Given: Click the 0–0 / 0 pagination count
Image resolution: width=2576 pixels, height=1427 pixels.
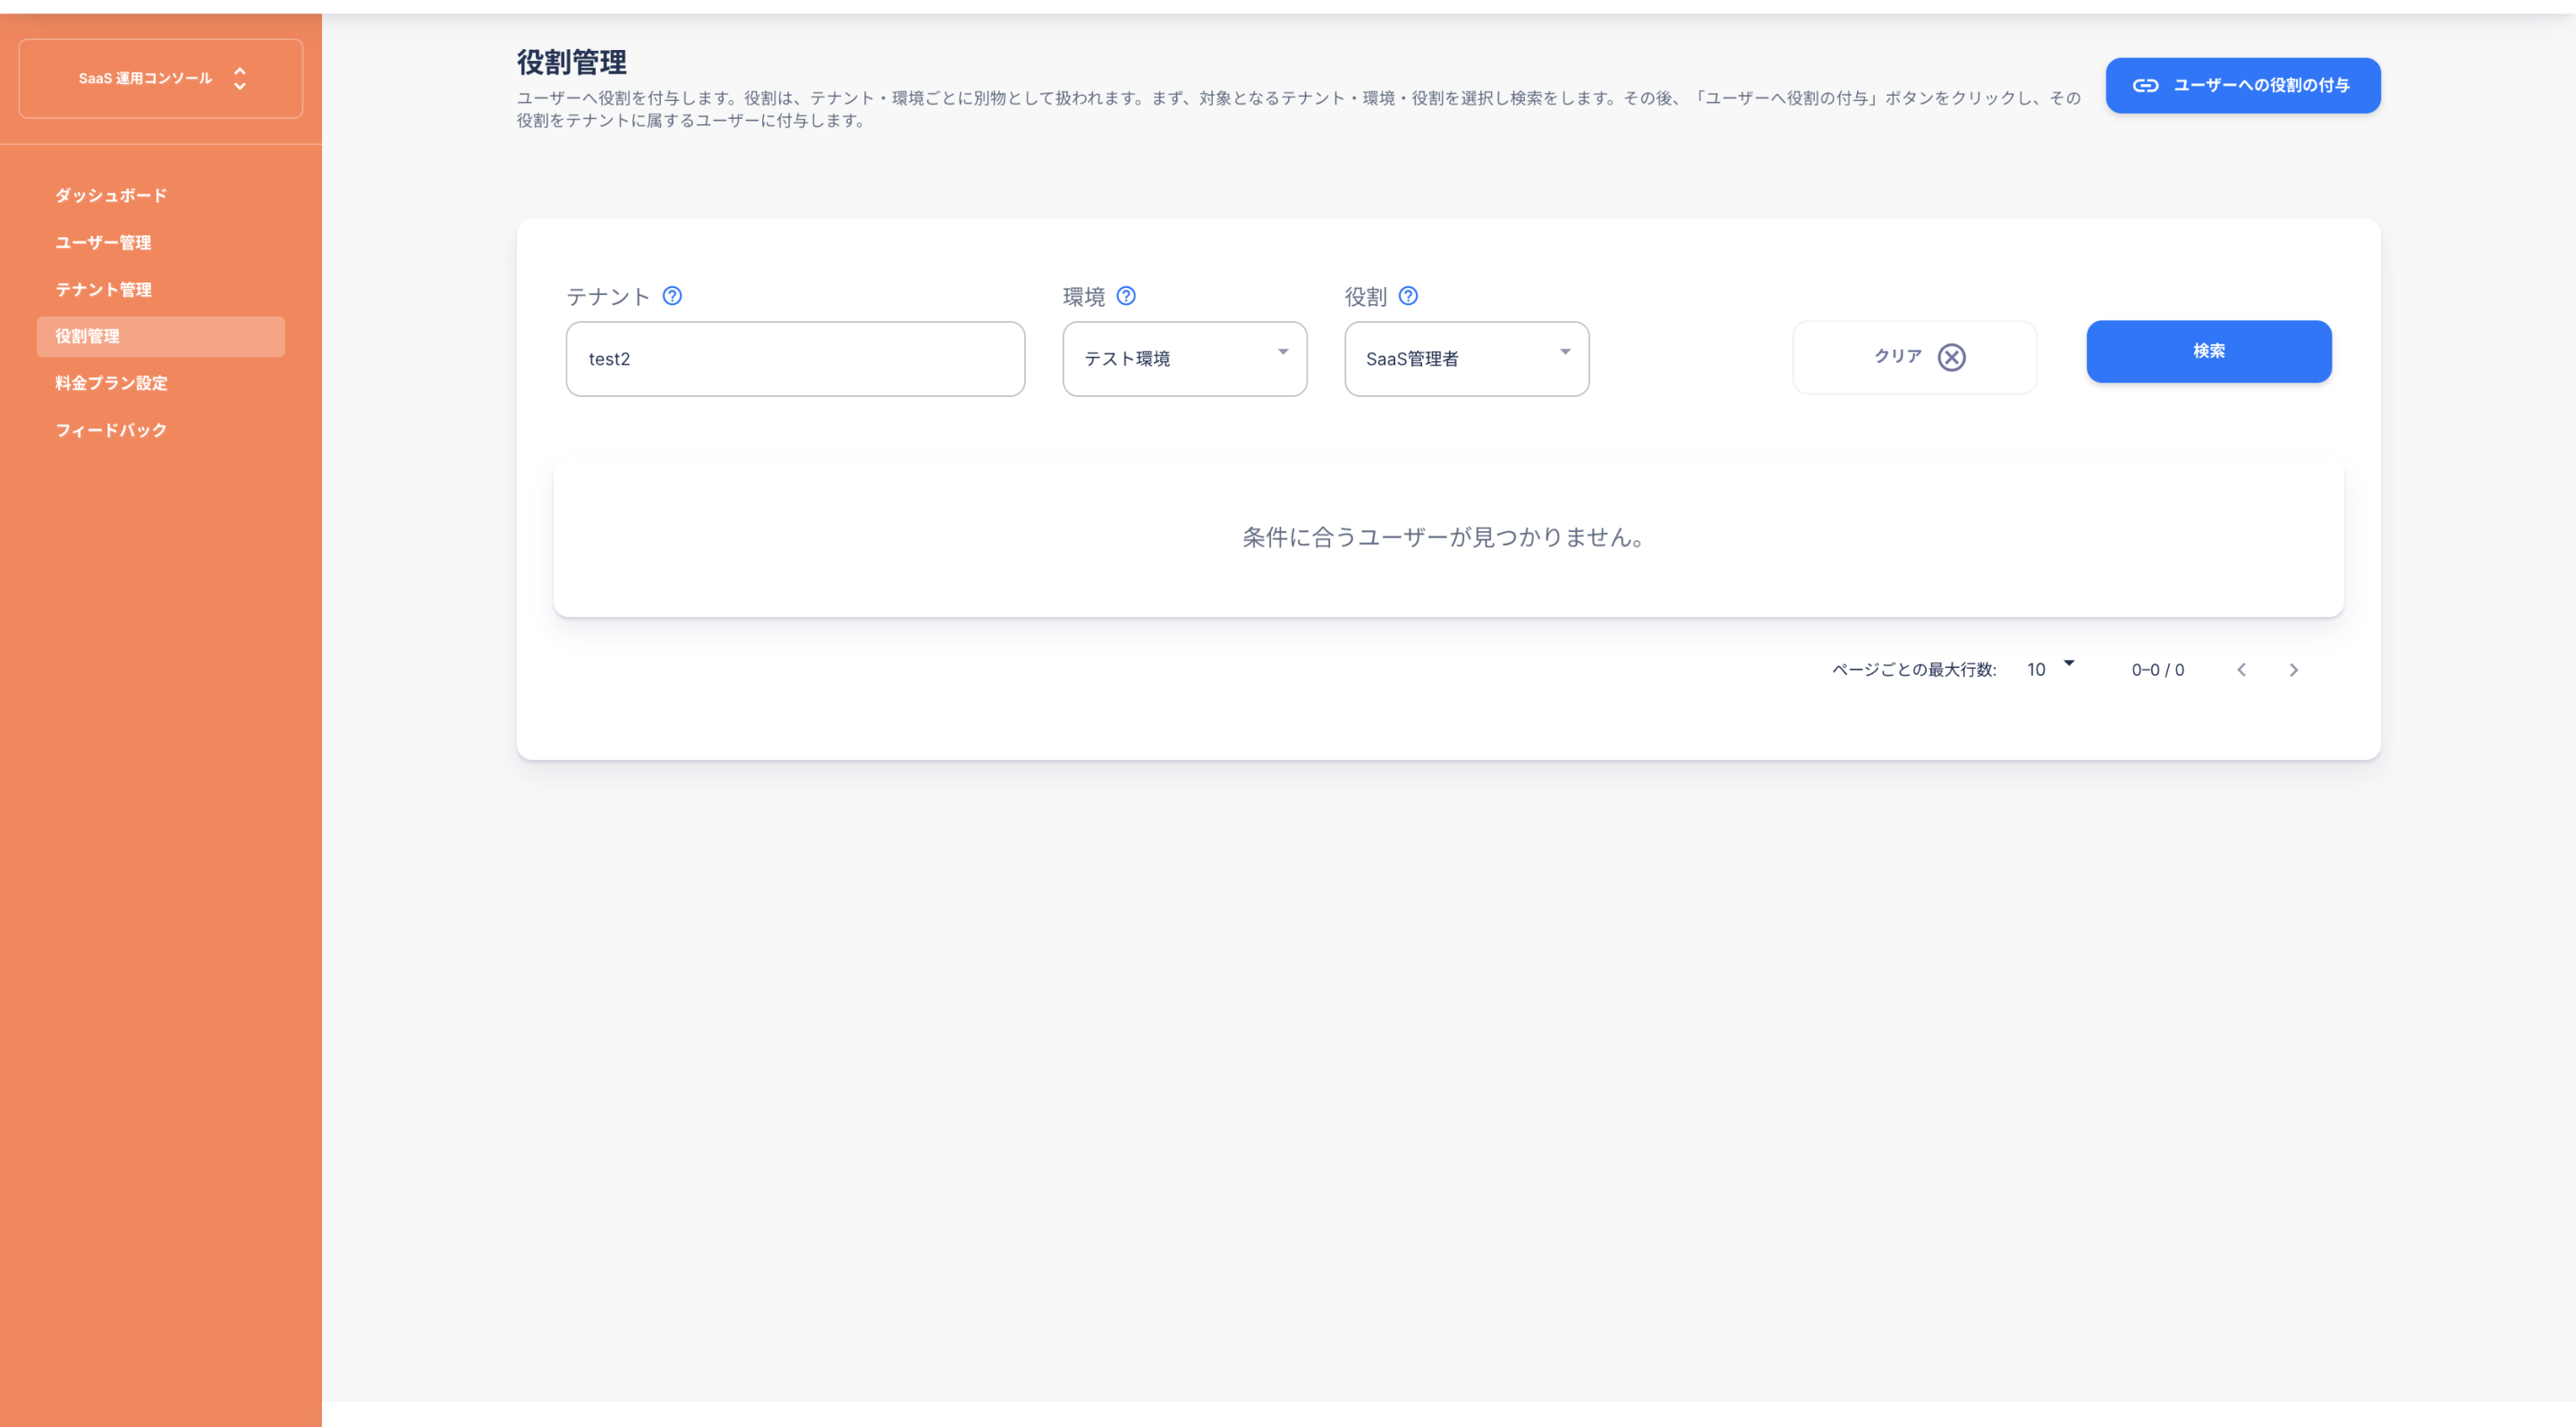Looking at the screenshot, I should [x=2157, y=670].
